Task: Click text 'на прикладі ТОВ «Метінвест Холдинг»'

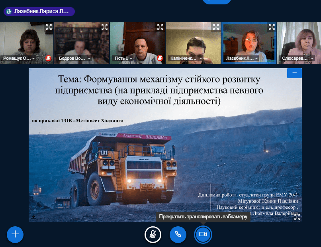Action: [77, 121]
